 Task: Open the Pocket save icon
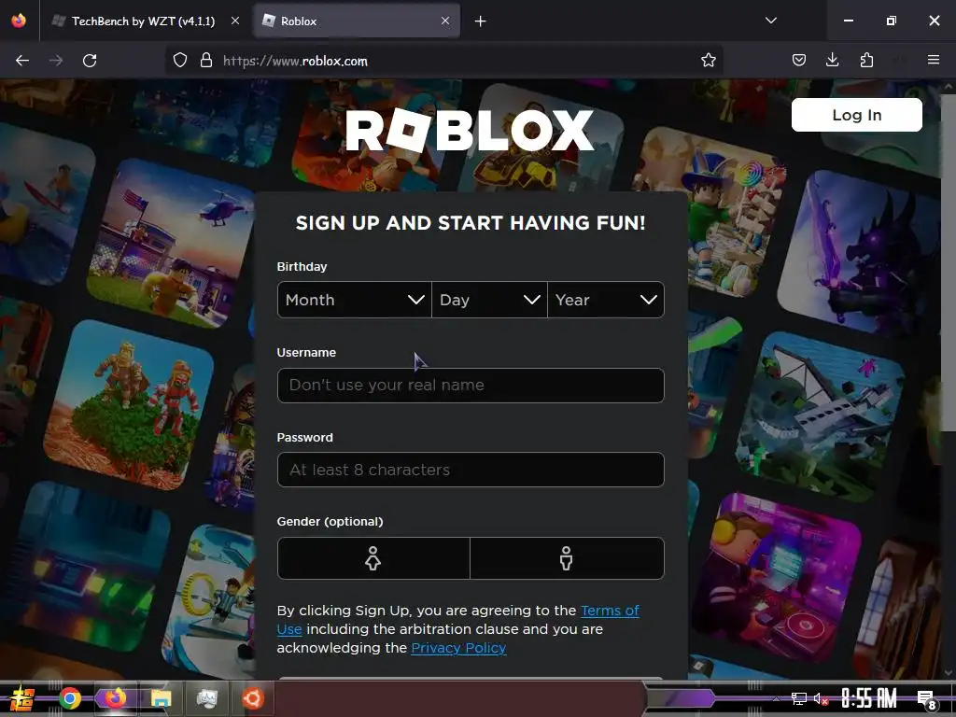[799, 61]
